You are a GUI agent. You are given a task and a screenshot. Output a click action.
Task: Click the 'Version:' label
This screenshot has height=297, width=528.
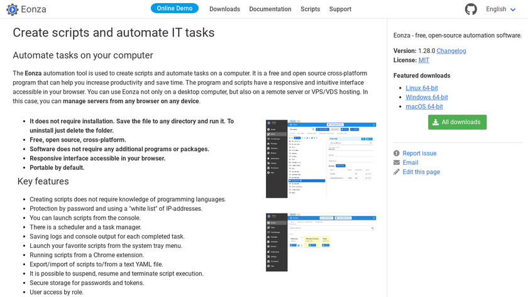405,51
